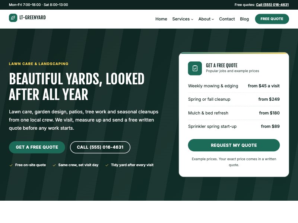Click the 'Lawn Care & Landscaping' eyebrow label
Screen dimensions: 298x223
click(39, 64)
